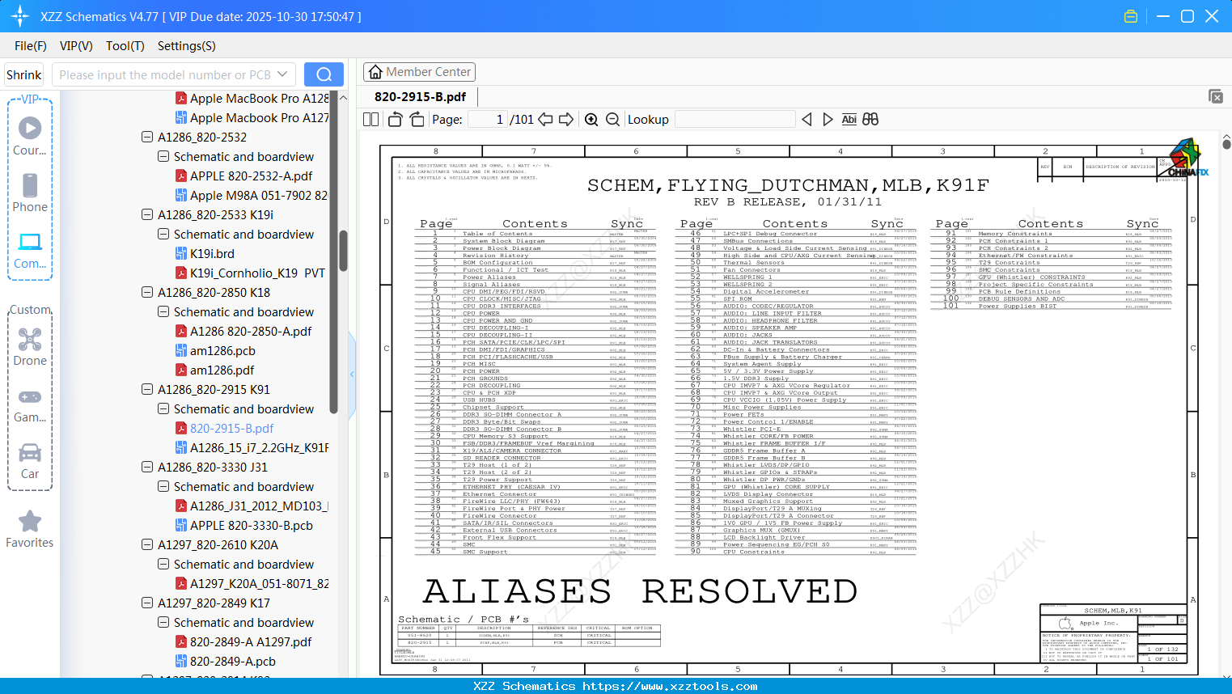Image resolution: width=1232 pixels, height=694 pixels.
Task: Rotate the page clockwise
Action: pyautogui.click(x=417, y=119)
